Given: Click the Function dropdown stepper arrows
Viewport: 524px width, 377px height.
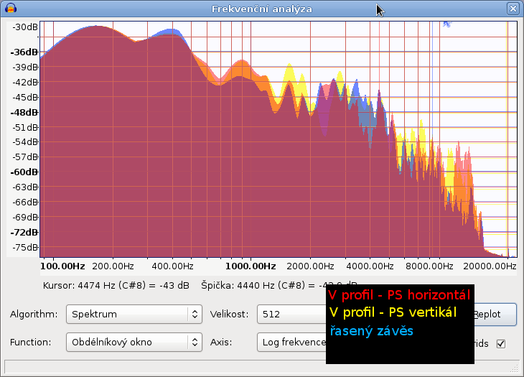Looking at the screenshot, I should [x=195, y=343].
